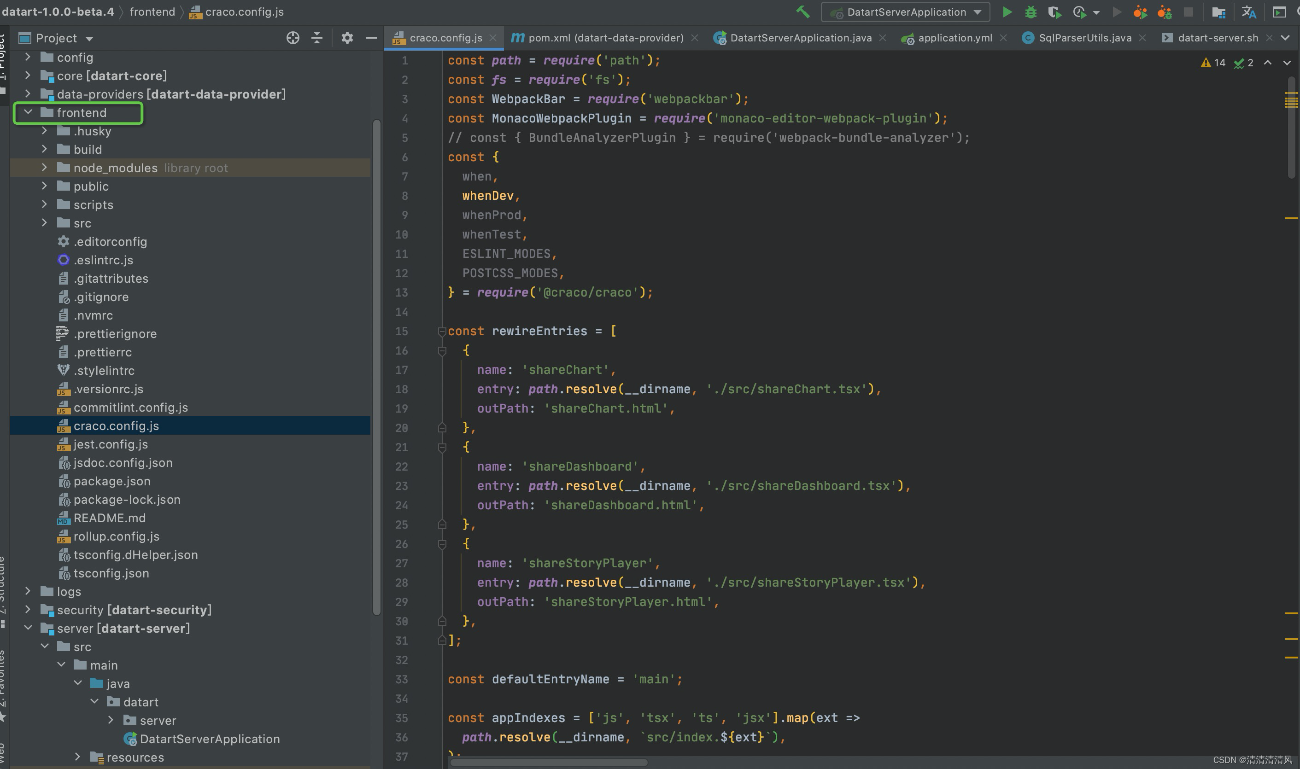Open Project panel settings gear

click(347, 38)
